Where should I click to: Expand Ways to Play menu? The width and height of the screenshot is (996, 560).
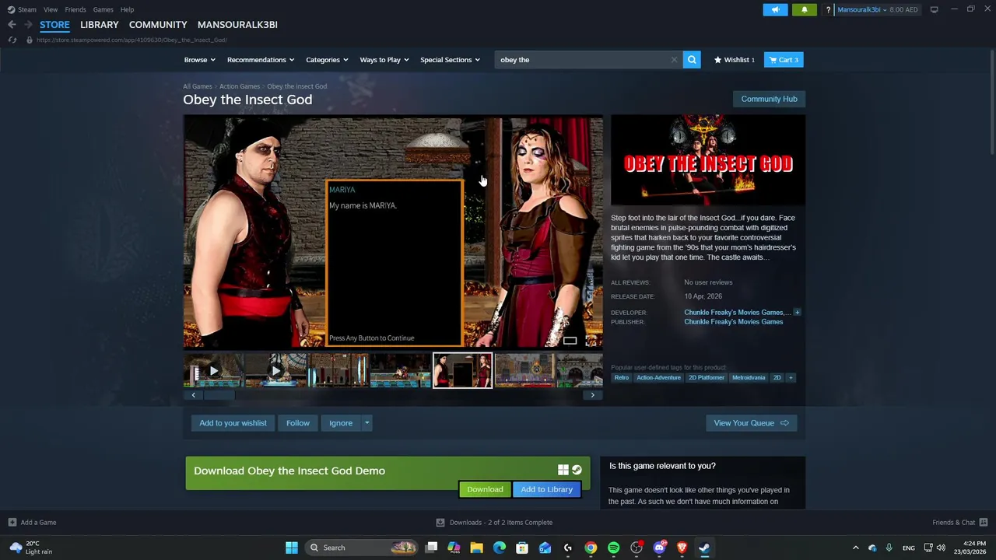[x=384, y=60]
